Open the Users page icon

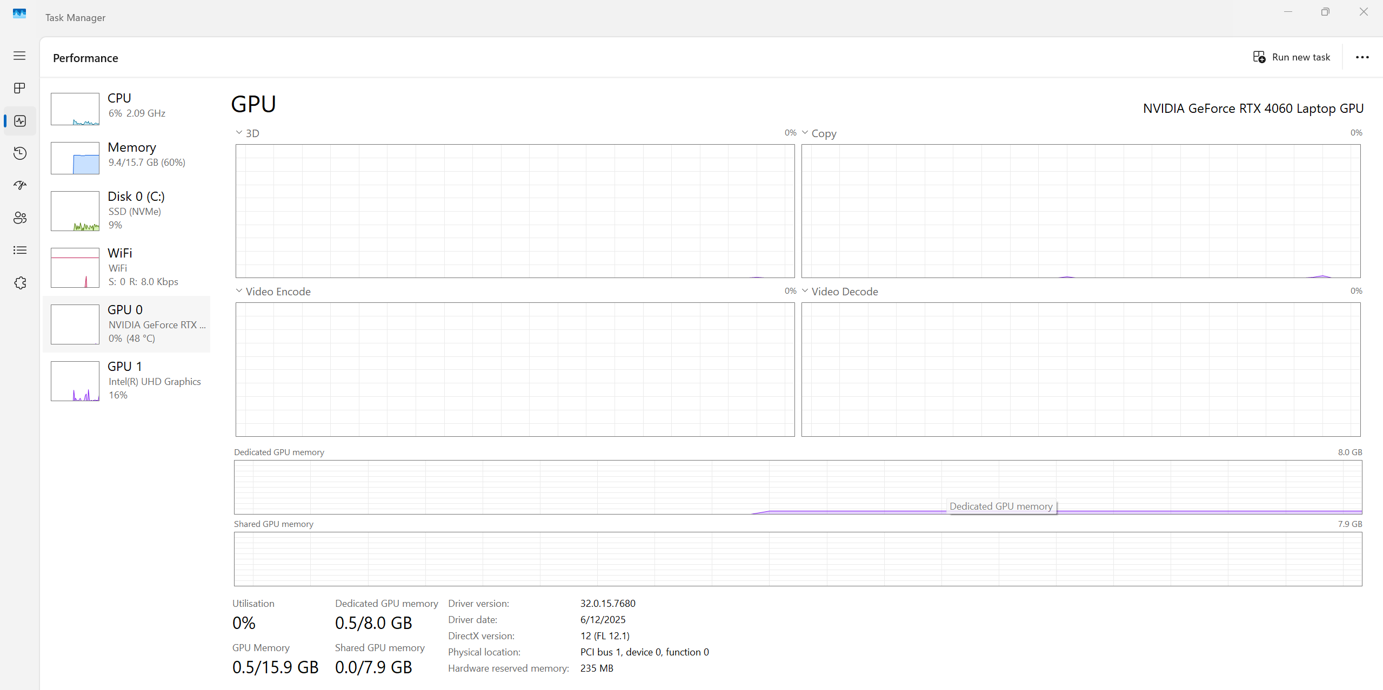click(19, 218)
